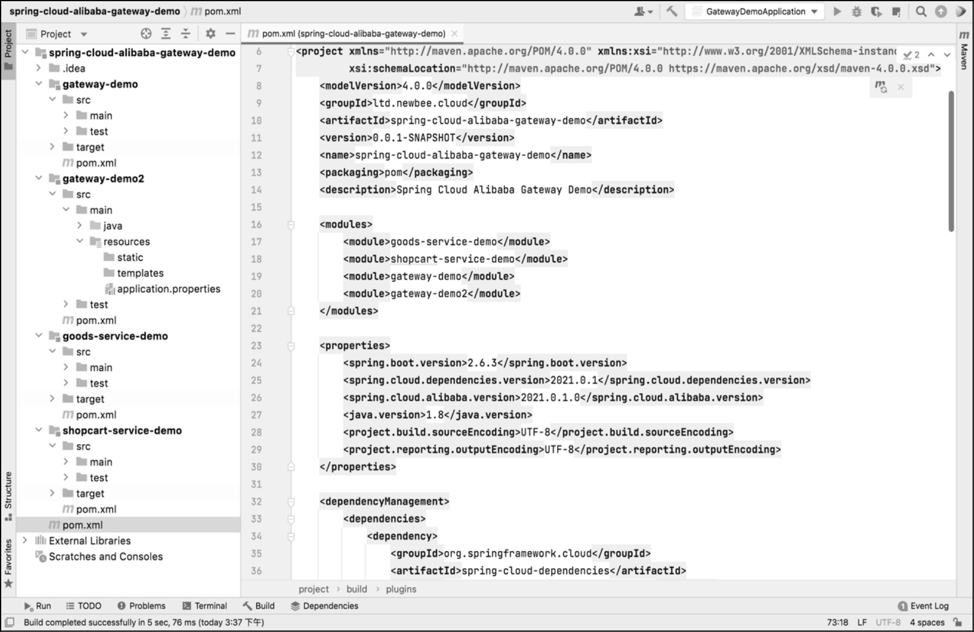Go to next highlighted problem arrow
Viewport: 974px width, 632px height.
click(x=947, y=55)
